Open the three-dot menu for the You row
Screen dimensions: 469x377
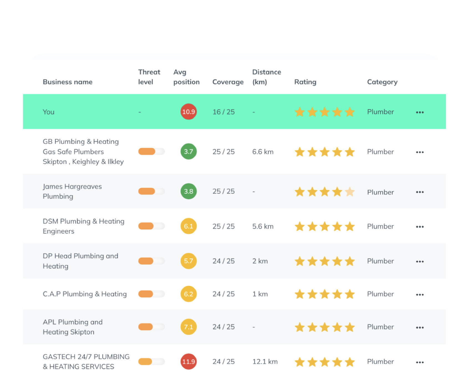pyautogui.click(x=420, y=112)
